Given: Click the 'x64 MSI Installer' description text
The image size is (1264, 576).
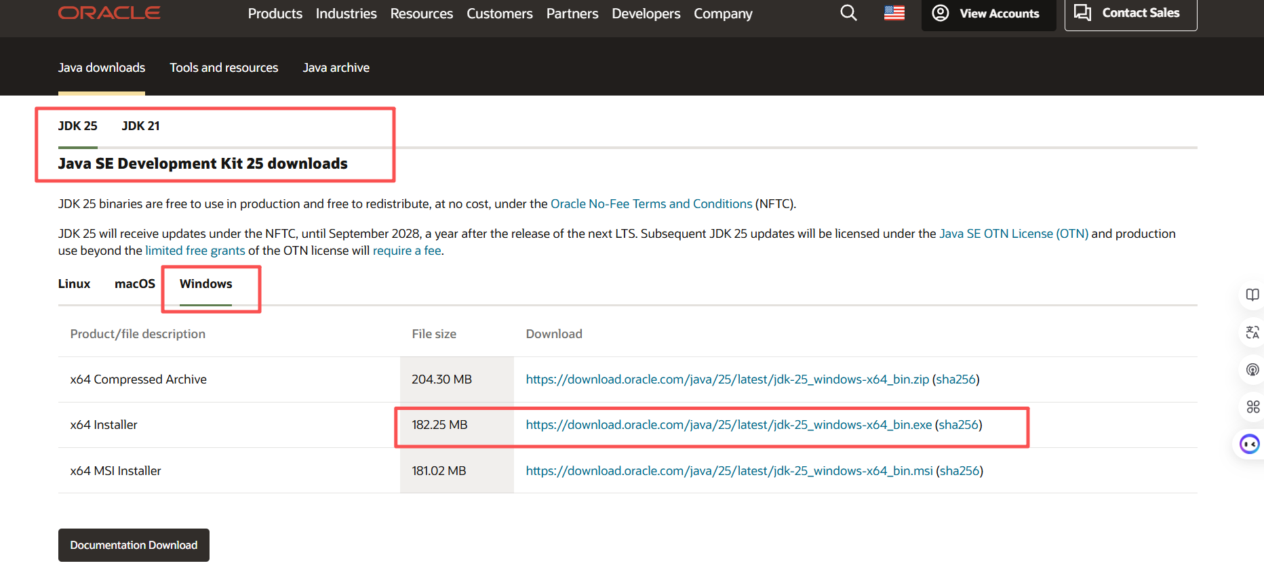Looking at the screenshot, I should point(116,471).
